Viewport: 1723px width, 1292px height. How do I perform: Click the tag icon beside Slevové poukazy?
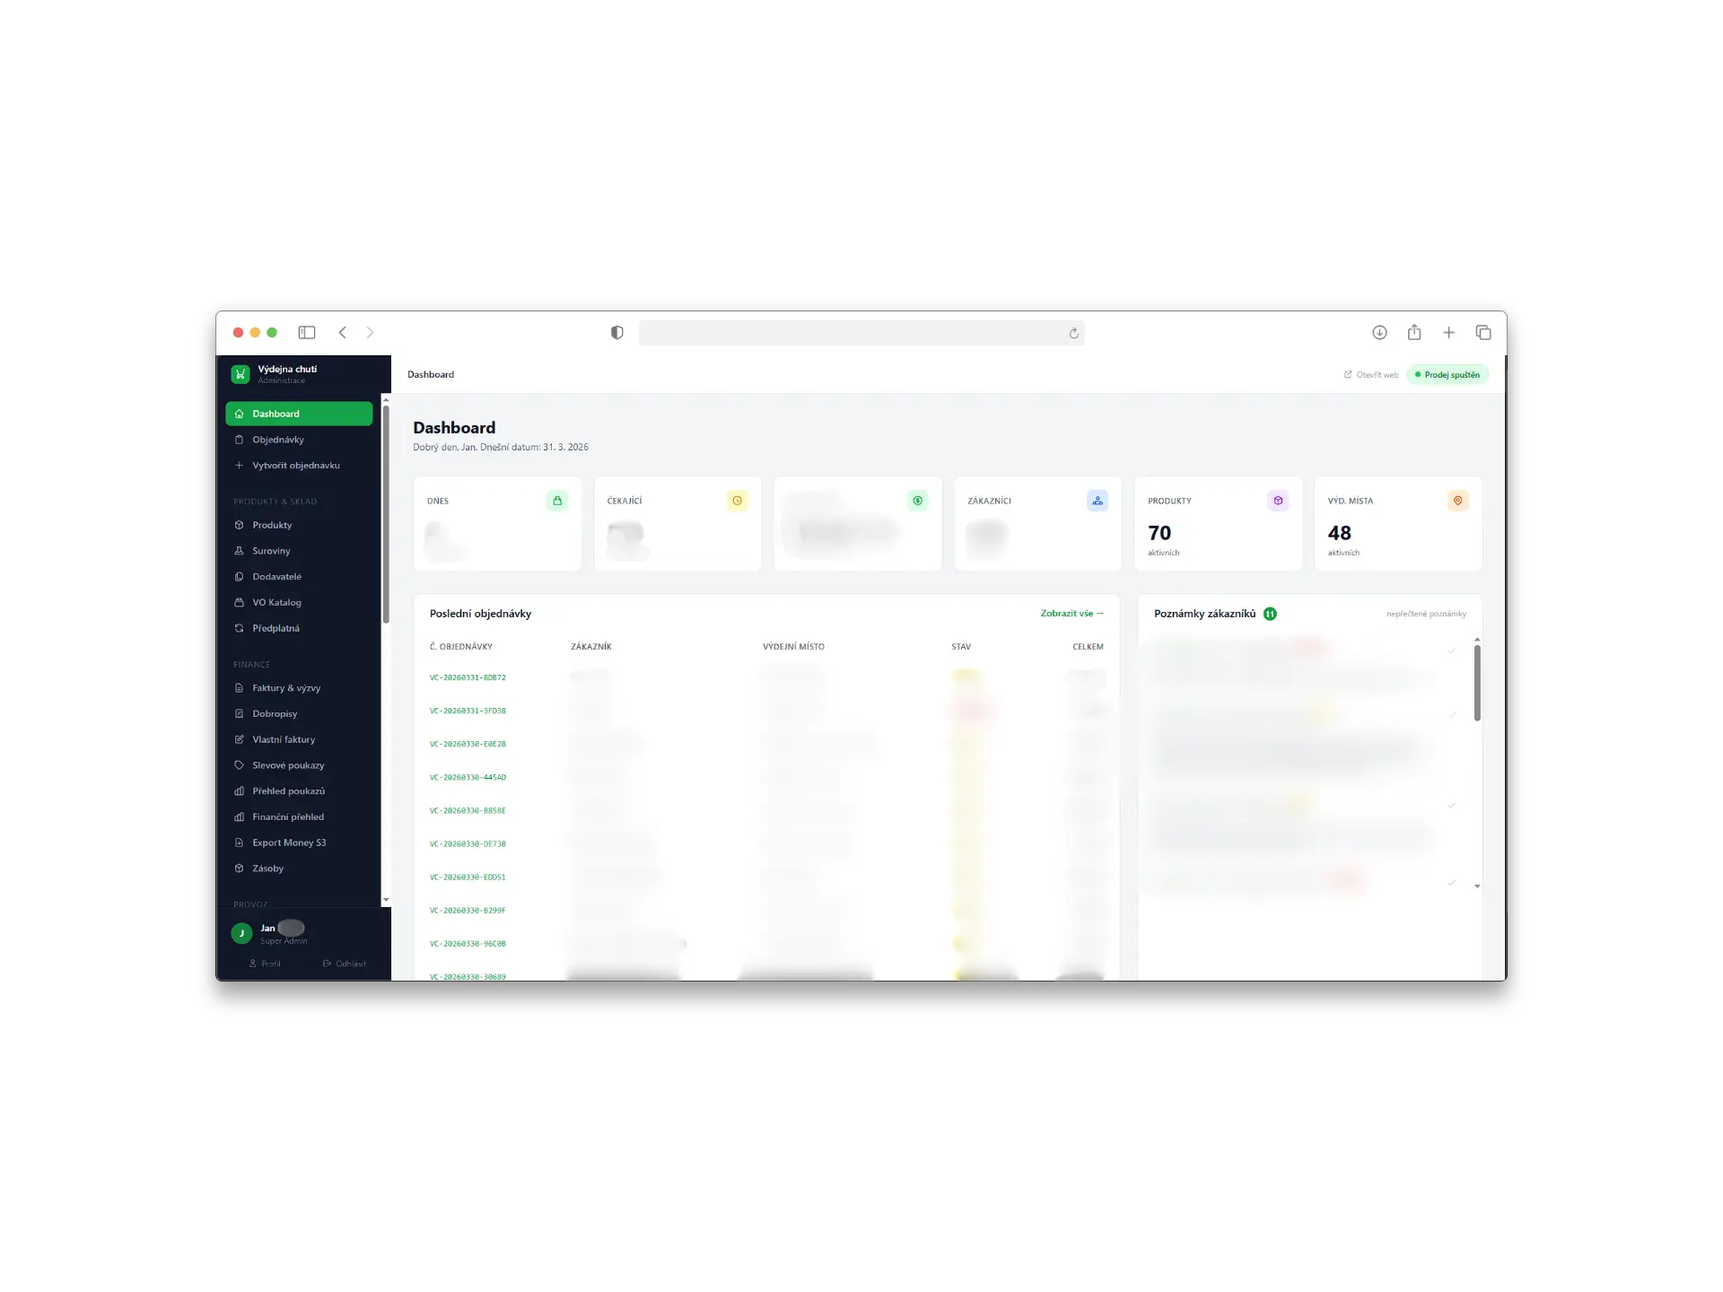click(239, 765)
